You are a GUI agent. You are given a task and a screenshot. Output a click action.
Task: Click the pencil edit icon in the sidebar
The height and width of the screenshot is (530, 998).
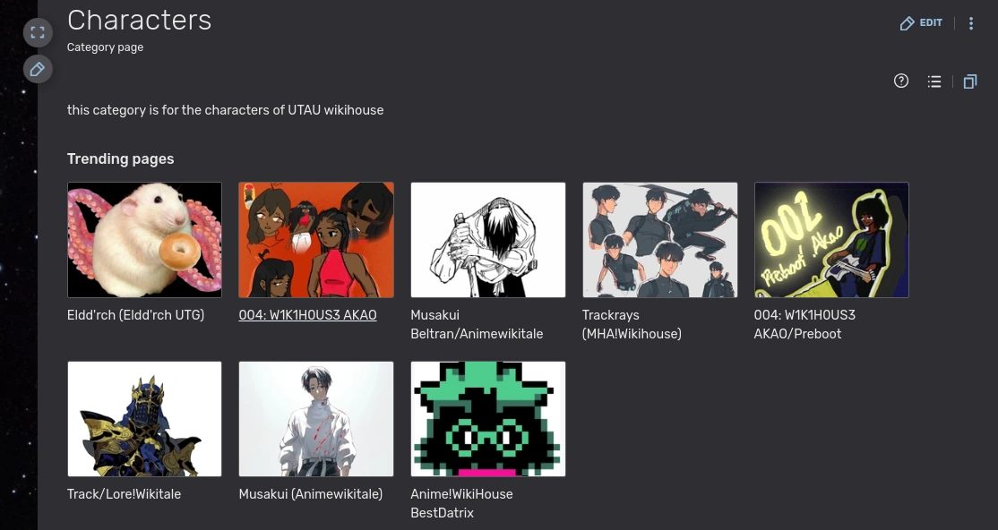pyautogui.click(x=38, y=69)
